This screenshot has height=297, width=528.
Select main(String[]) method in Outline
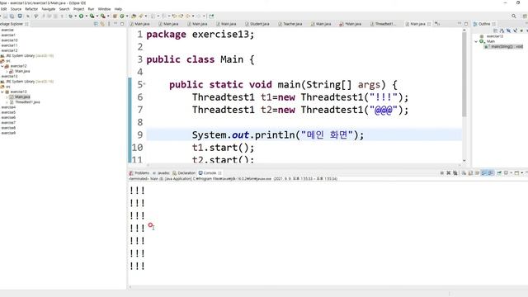[504, 46]
